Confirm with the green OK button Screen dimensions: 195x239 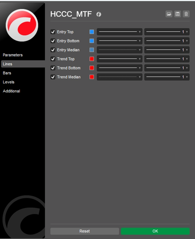[x=155, y=231]
